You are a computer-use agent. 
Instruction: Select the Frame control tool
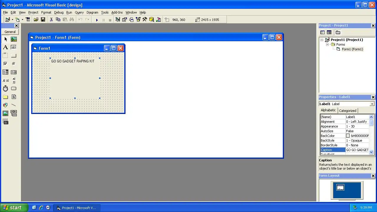(6, 56)
